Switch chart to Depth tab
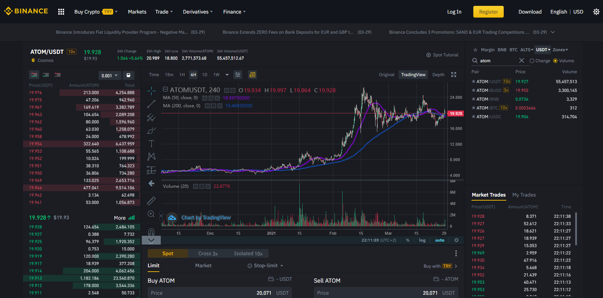Screen dimensions: 603x298 438,75
